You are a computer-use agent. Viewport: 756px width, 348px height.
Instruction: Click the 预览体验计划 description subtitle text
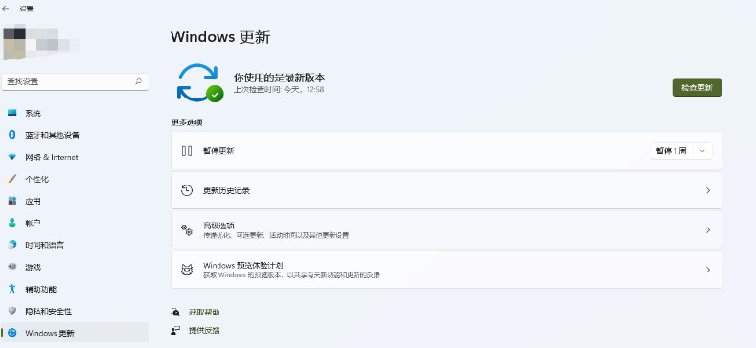coord(291,275)
